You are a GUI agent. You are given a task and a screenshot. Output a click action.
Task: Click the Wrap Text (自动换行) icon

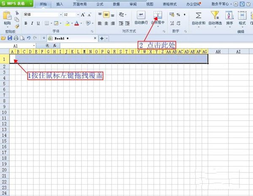pos(141,16)
